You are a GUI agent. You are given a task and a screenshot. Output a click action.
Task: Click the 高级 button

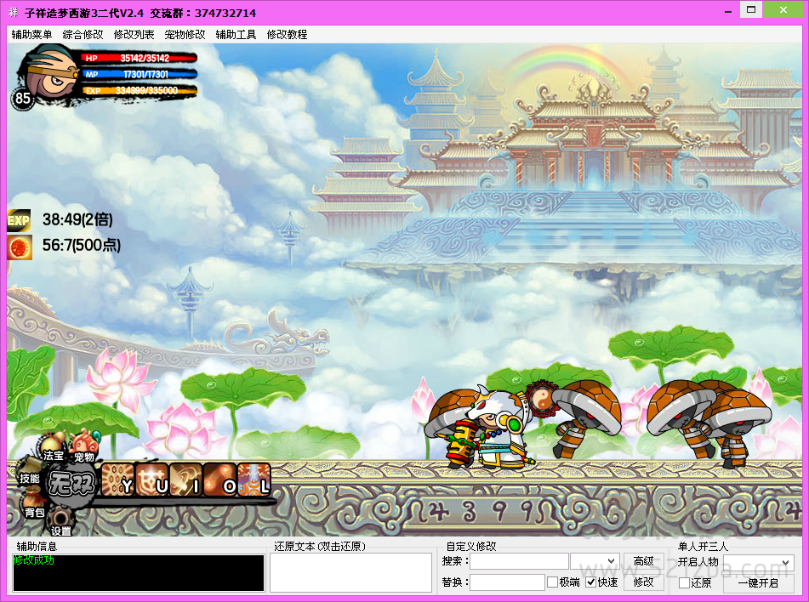(x=644, y=560)
